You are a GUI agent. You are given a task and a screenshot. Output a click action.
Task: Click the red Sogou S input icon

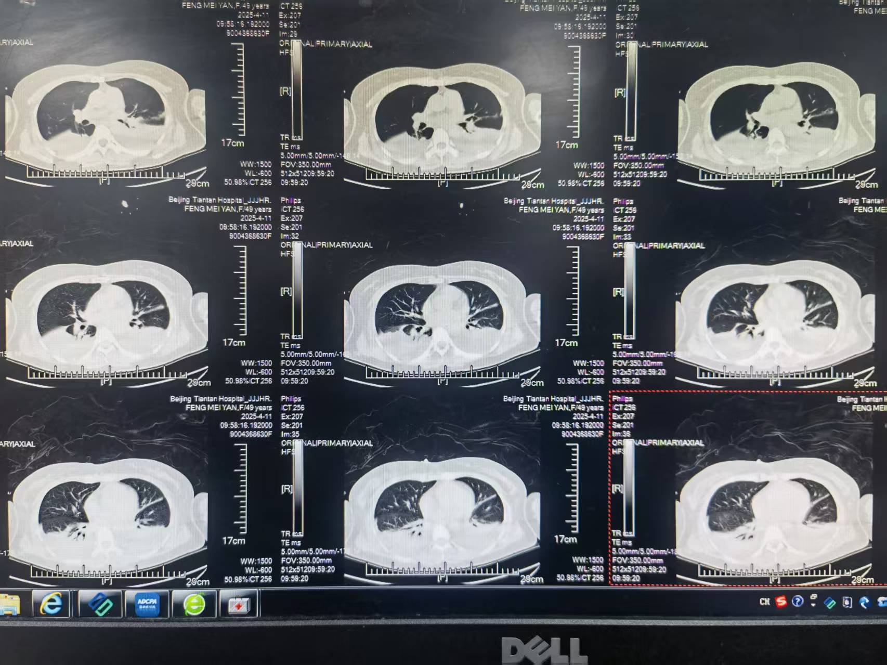pos(781,602)
